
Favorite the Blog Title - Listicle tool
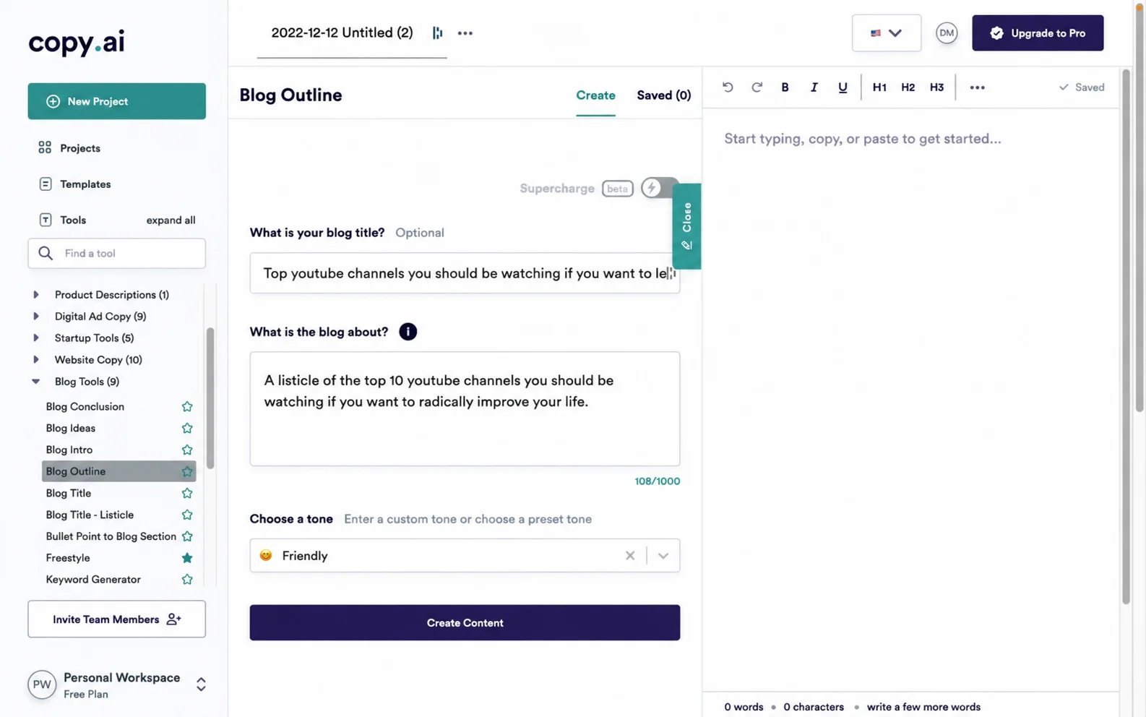tap(187, 515)
